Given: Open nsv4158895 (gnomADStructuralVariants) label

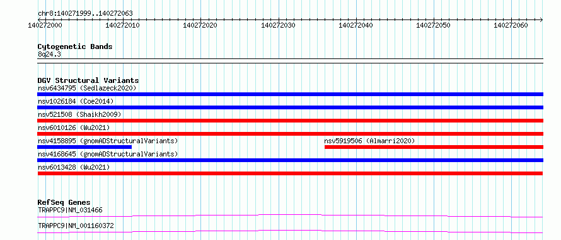Looking at the screenshot, I should (x=108, y=141).
